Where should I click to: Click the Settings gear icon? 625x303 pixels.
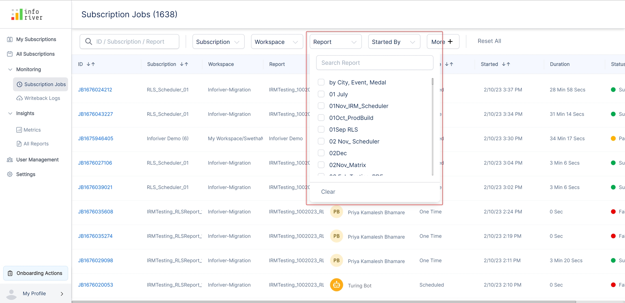10,174
